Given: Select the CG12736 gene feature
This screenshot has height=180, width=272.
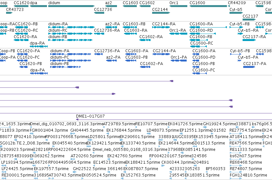Looking at the screenshot, I should (x=99, y=13).
